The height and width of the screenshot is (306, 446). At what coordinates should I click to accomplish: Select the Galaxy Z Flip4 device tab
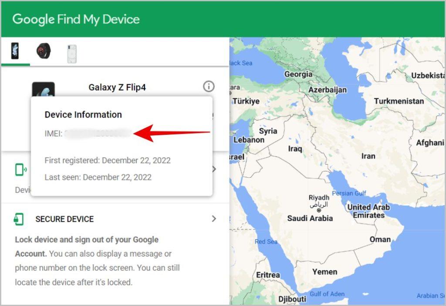pos(15,51)
